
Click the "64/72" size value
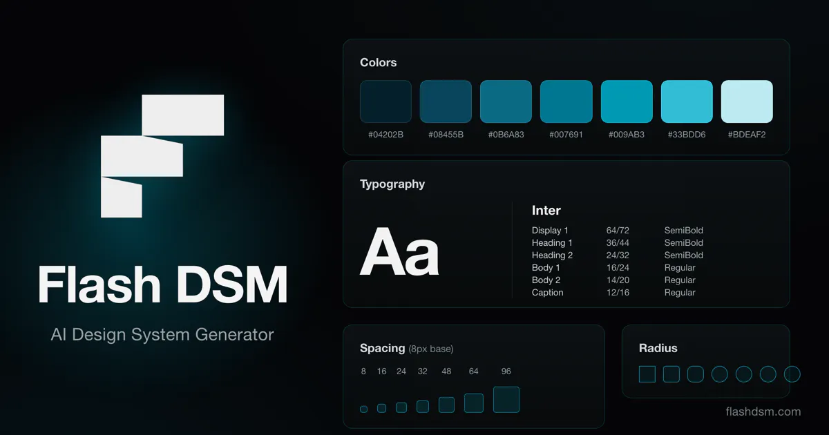[618, 231]
